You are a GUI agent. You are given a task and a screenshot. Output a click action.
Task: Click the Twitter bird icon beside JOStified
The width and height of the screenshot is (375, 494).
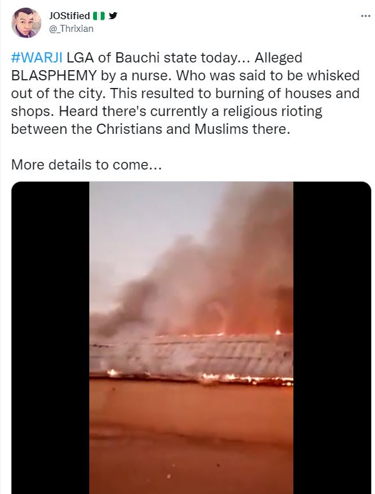113,15
